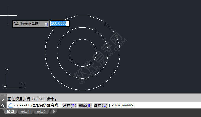The width and height of the screenshot is (201, 117).
Task: Open command line customize wrench icon
Action: pyautogui.click(x=3, y=106)
